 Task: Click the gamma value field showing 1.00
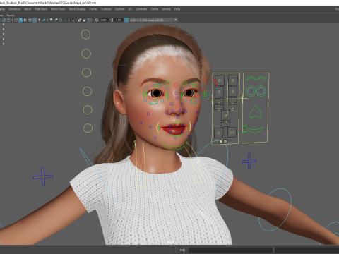pyautogui.click(x=119, y=20)
